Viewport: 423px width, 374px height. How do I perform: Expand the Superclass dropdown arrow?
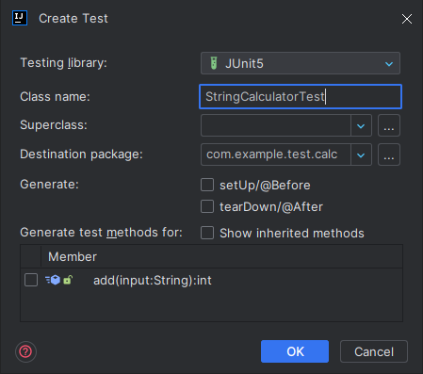[361, 125]
